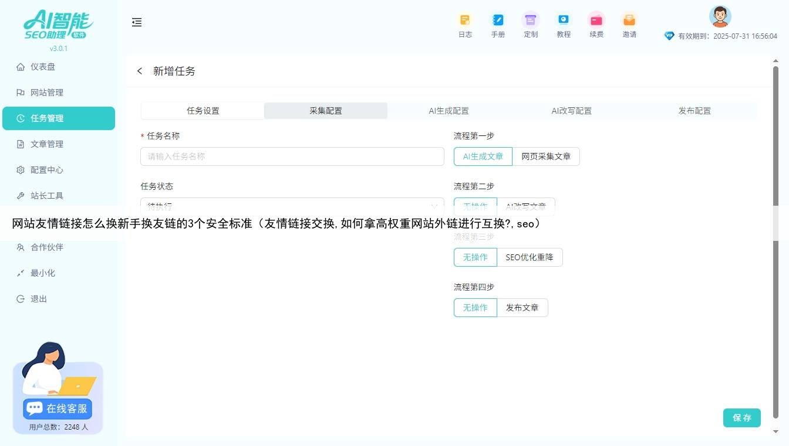Open the 发布配置 tab
This screenshot has height=446, width=789.
(x=694, y=110)
